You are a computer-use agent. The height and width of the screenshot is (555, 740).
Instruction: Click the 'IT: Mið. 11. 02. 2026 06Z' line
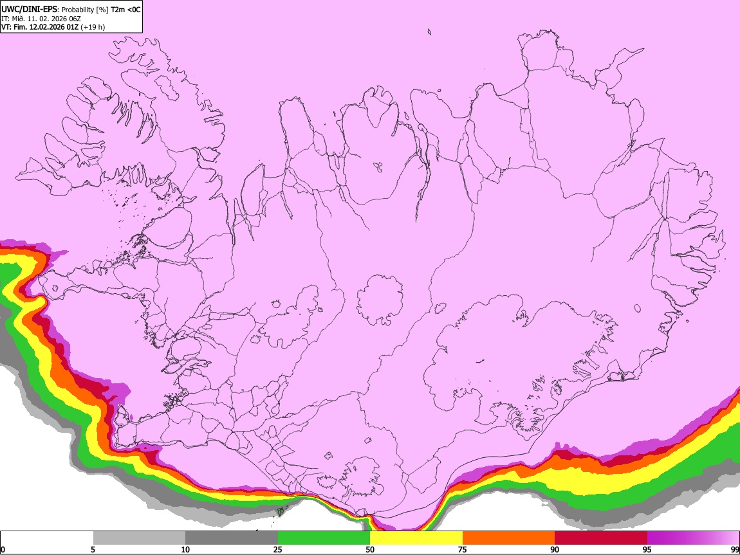[41, 19]
